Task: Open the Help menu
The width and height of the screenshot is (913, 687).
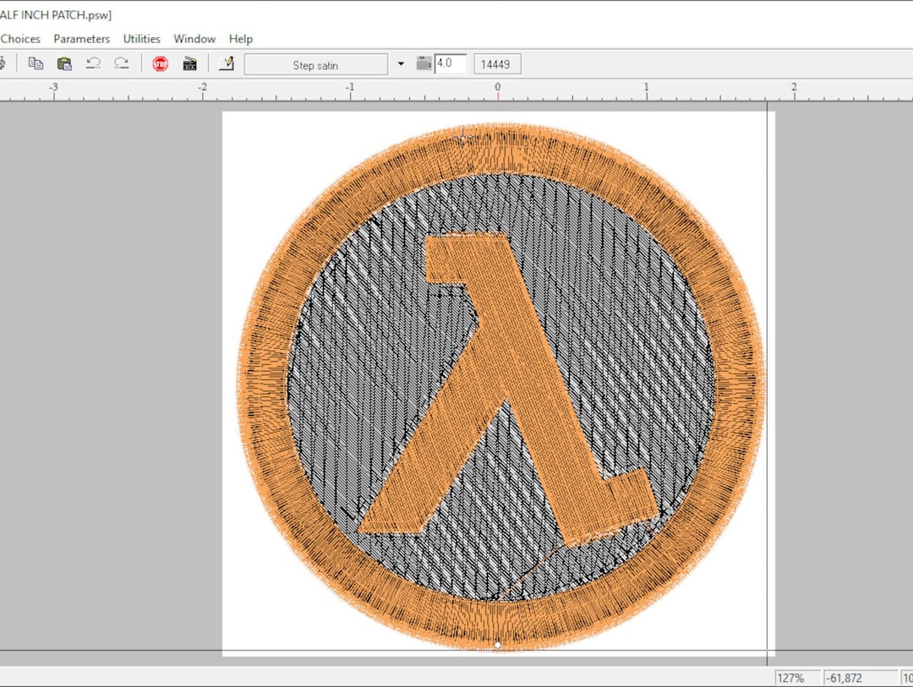Action: pyautogui.click(x=240, y=38)
